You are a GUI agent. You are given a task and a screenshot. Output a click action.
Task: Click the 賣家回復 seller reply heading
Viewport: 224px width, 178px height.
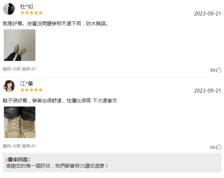pyautogui.click(x=18, y=159)
